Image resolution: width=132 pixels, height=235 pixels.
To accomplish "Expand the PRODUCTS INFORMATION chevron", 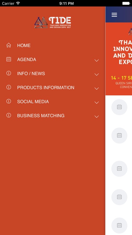I will (x=97, y=89).
